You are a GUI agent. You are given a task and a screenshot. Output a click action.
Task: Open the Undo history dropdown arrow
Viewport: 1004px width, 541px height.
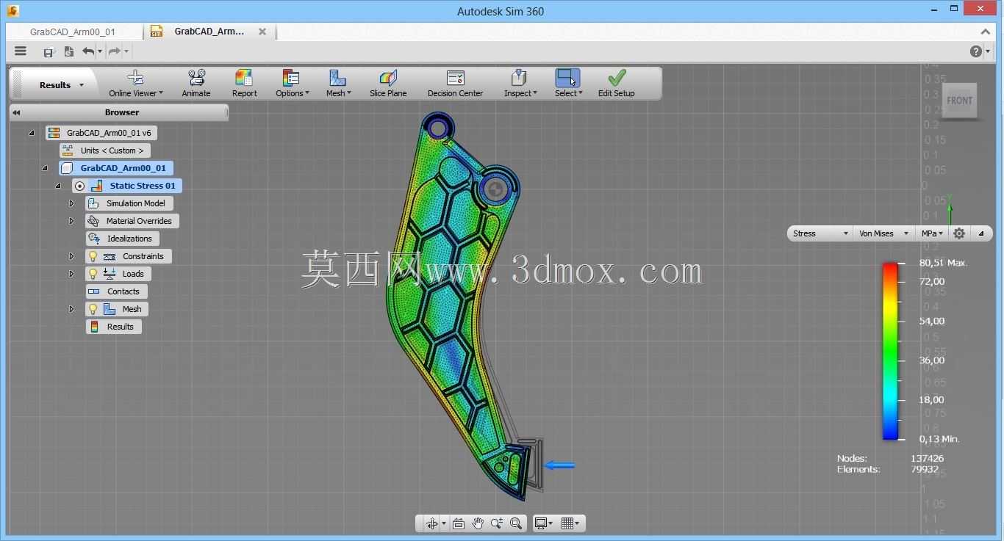tap(100, 51)
